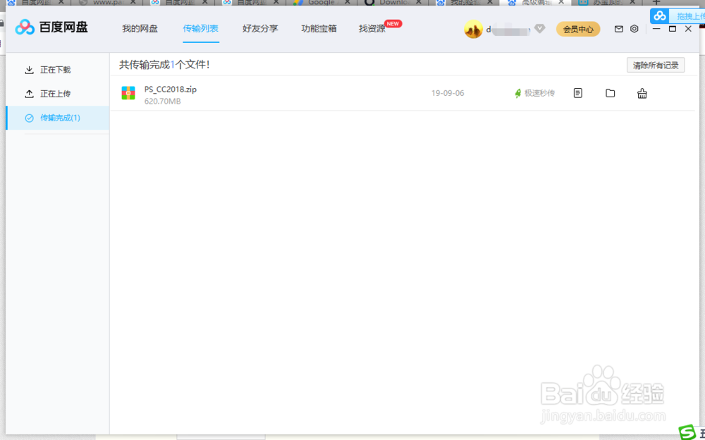Open the 找资源 tab
This screenshot has height=440, width=705.
[372, 29]
